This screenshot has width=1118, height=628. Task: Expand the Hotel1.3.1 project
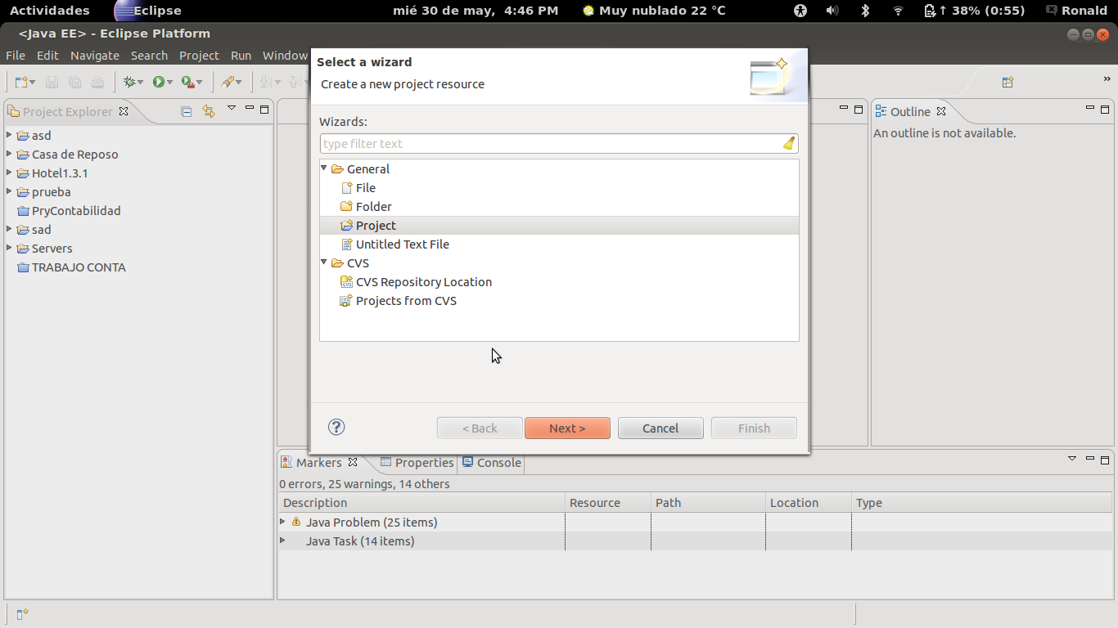pyautogui.click(x=9, y=173)
